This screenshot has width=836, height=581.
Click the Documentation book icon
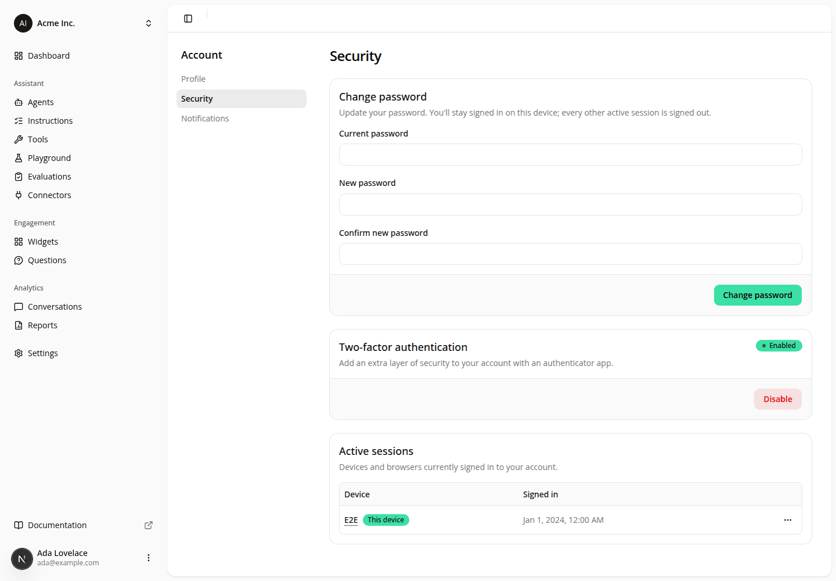(19, 525)
